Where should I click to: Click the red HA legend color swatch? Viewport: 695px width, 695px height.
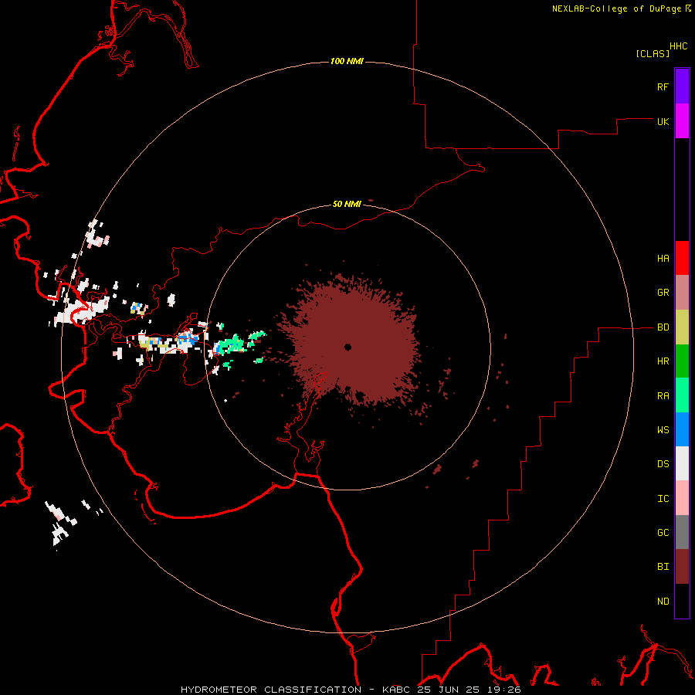click(682, 258)
